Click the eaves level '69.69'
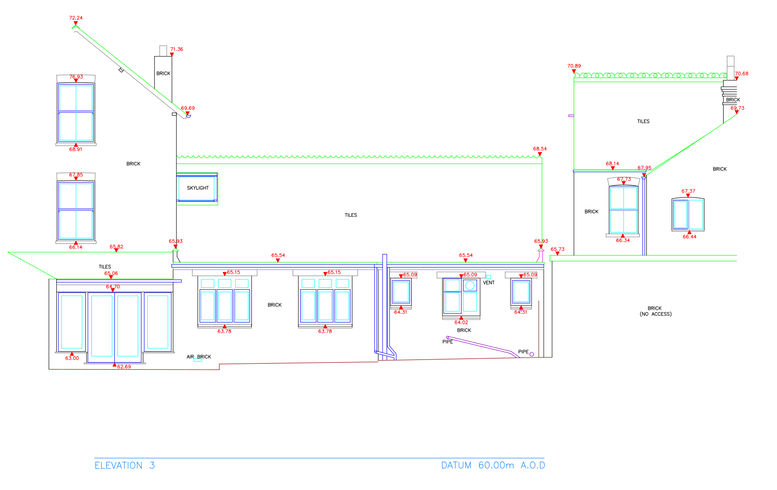 188,108
